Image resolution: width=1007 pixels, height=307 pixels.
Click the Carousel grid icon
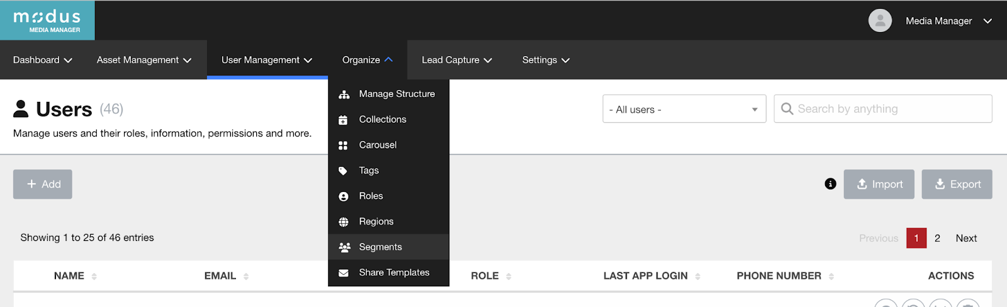point(343,145)
